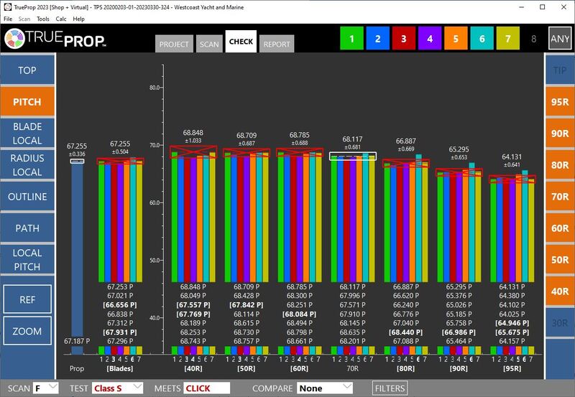Select the ANY blades button
575x397 pixels.
(559, 39)
